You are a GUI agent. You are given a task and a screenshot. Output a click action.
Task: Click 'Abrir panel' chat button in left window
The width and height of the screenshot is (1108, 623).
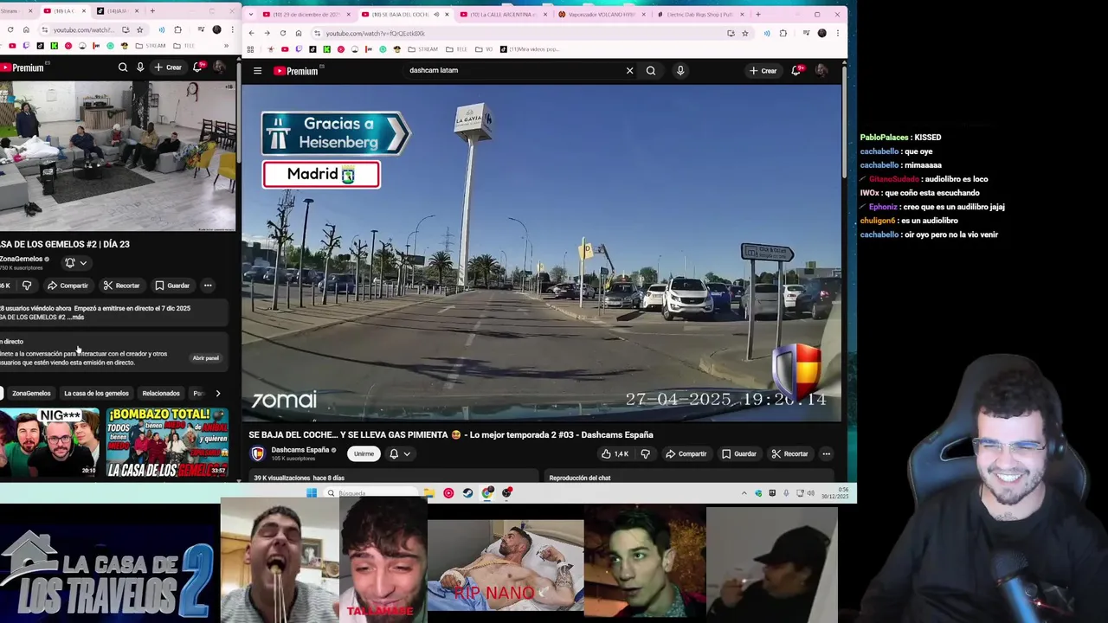click(x=205, y=358)
